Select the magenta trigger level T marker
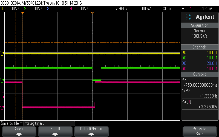The height and width of the screenshot is (137, 219). 3,95
